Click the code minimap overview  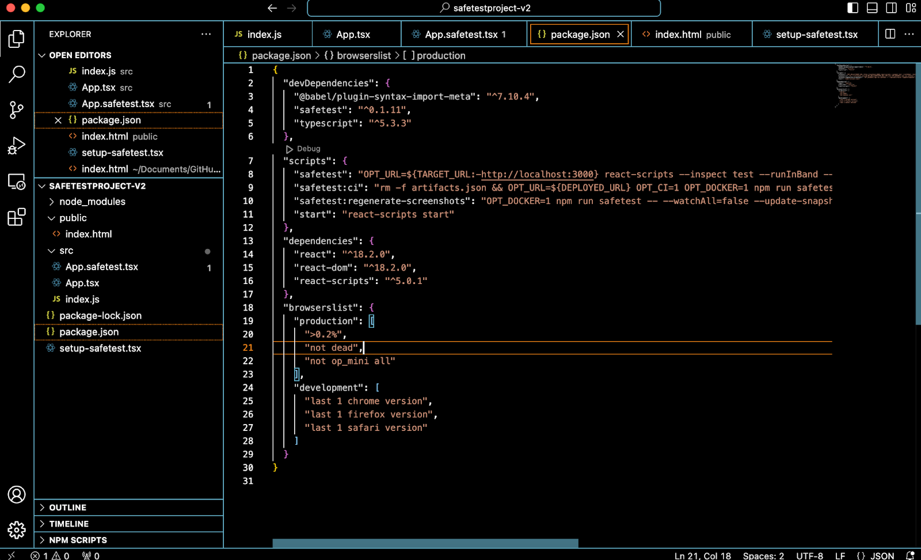coord(875,85)
